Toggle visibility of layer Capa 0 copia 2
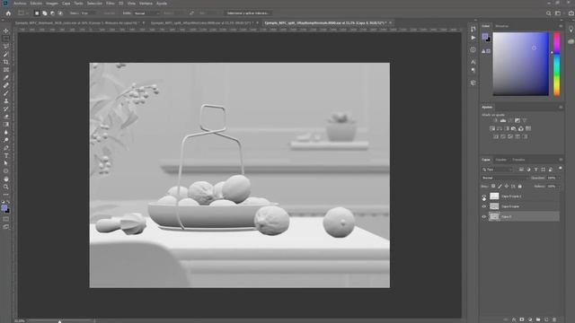 (x=483, y=196)
